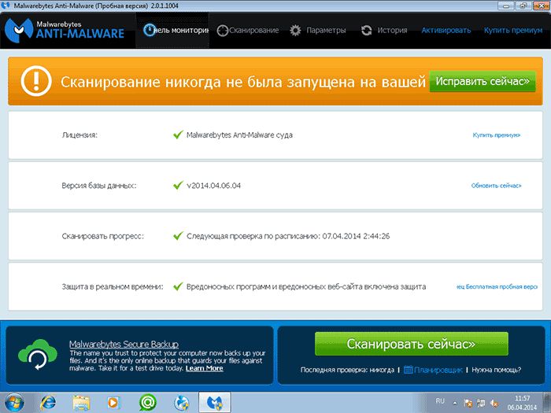The image size is (551, 413).
Task: Click the network tray icon
Action: pyautogui.click(x=481, y=403)
